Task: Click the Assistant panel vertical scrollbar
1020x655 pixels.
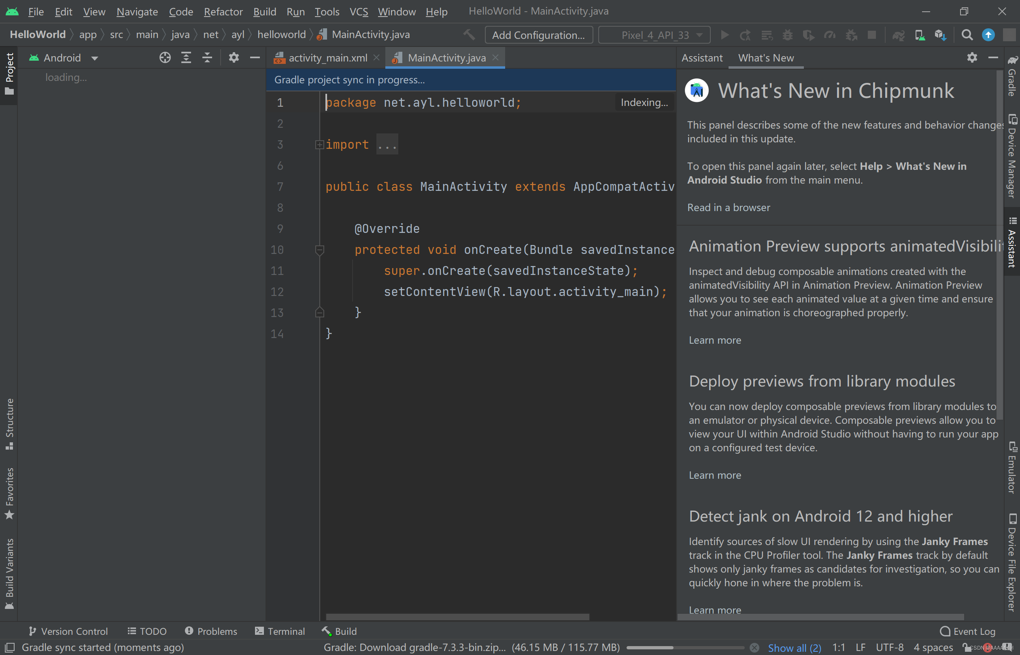Action: point(1000,245)
